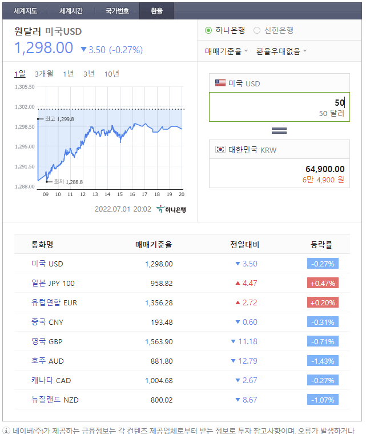The width and height of the screenshot is (370, 434).
Task: Click the 등락률 column header
Action: [321, 244]
